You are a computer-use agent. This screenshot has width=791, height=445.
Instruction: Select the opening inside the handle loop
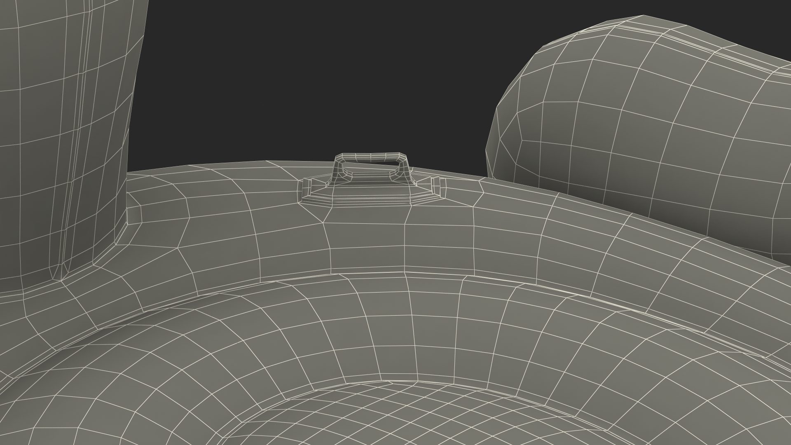pyautogui.click(x=371, y=167)
